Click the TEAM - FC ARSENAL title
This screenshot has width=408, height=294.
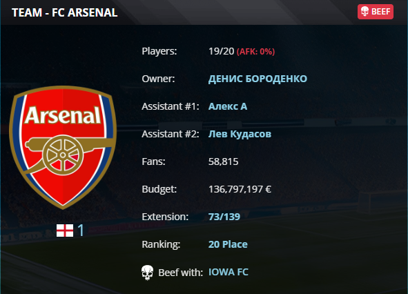pyautogui.click(x=64, y=12)
